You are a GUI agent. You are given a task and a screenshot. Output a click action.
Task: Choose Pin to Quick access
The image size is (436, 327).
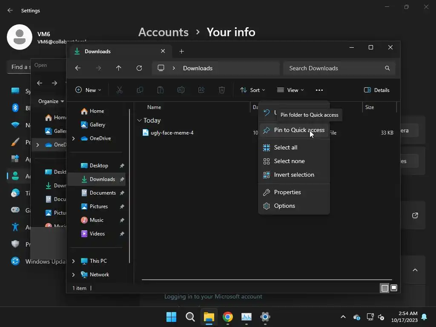[x=294, y=130]
